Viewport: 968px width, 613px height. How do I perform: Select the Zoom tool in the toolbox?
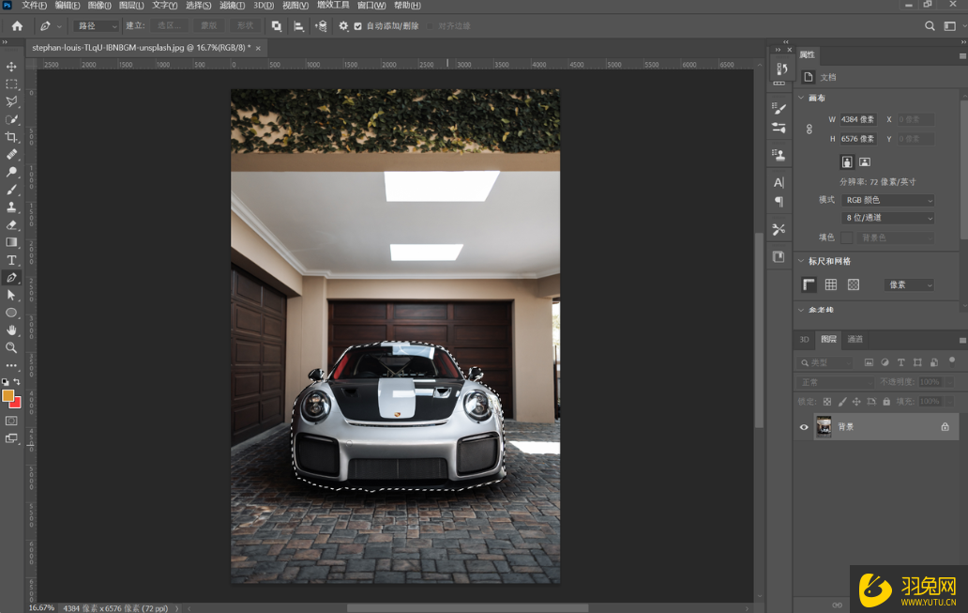11,348
